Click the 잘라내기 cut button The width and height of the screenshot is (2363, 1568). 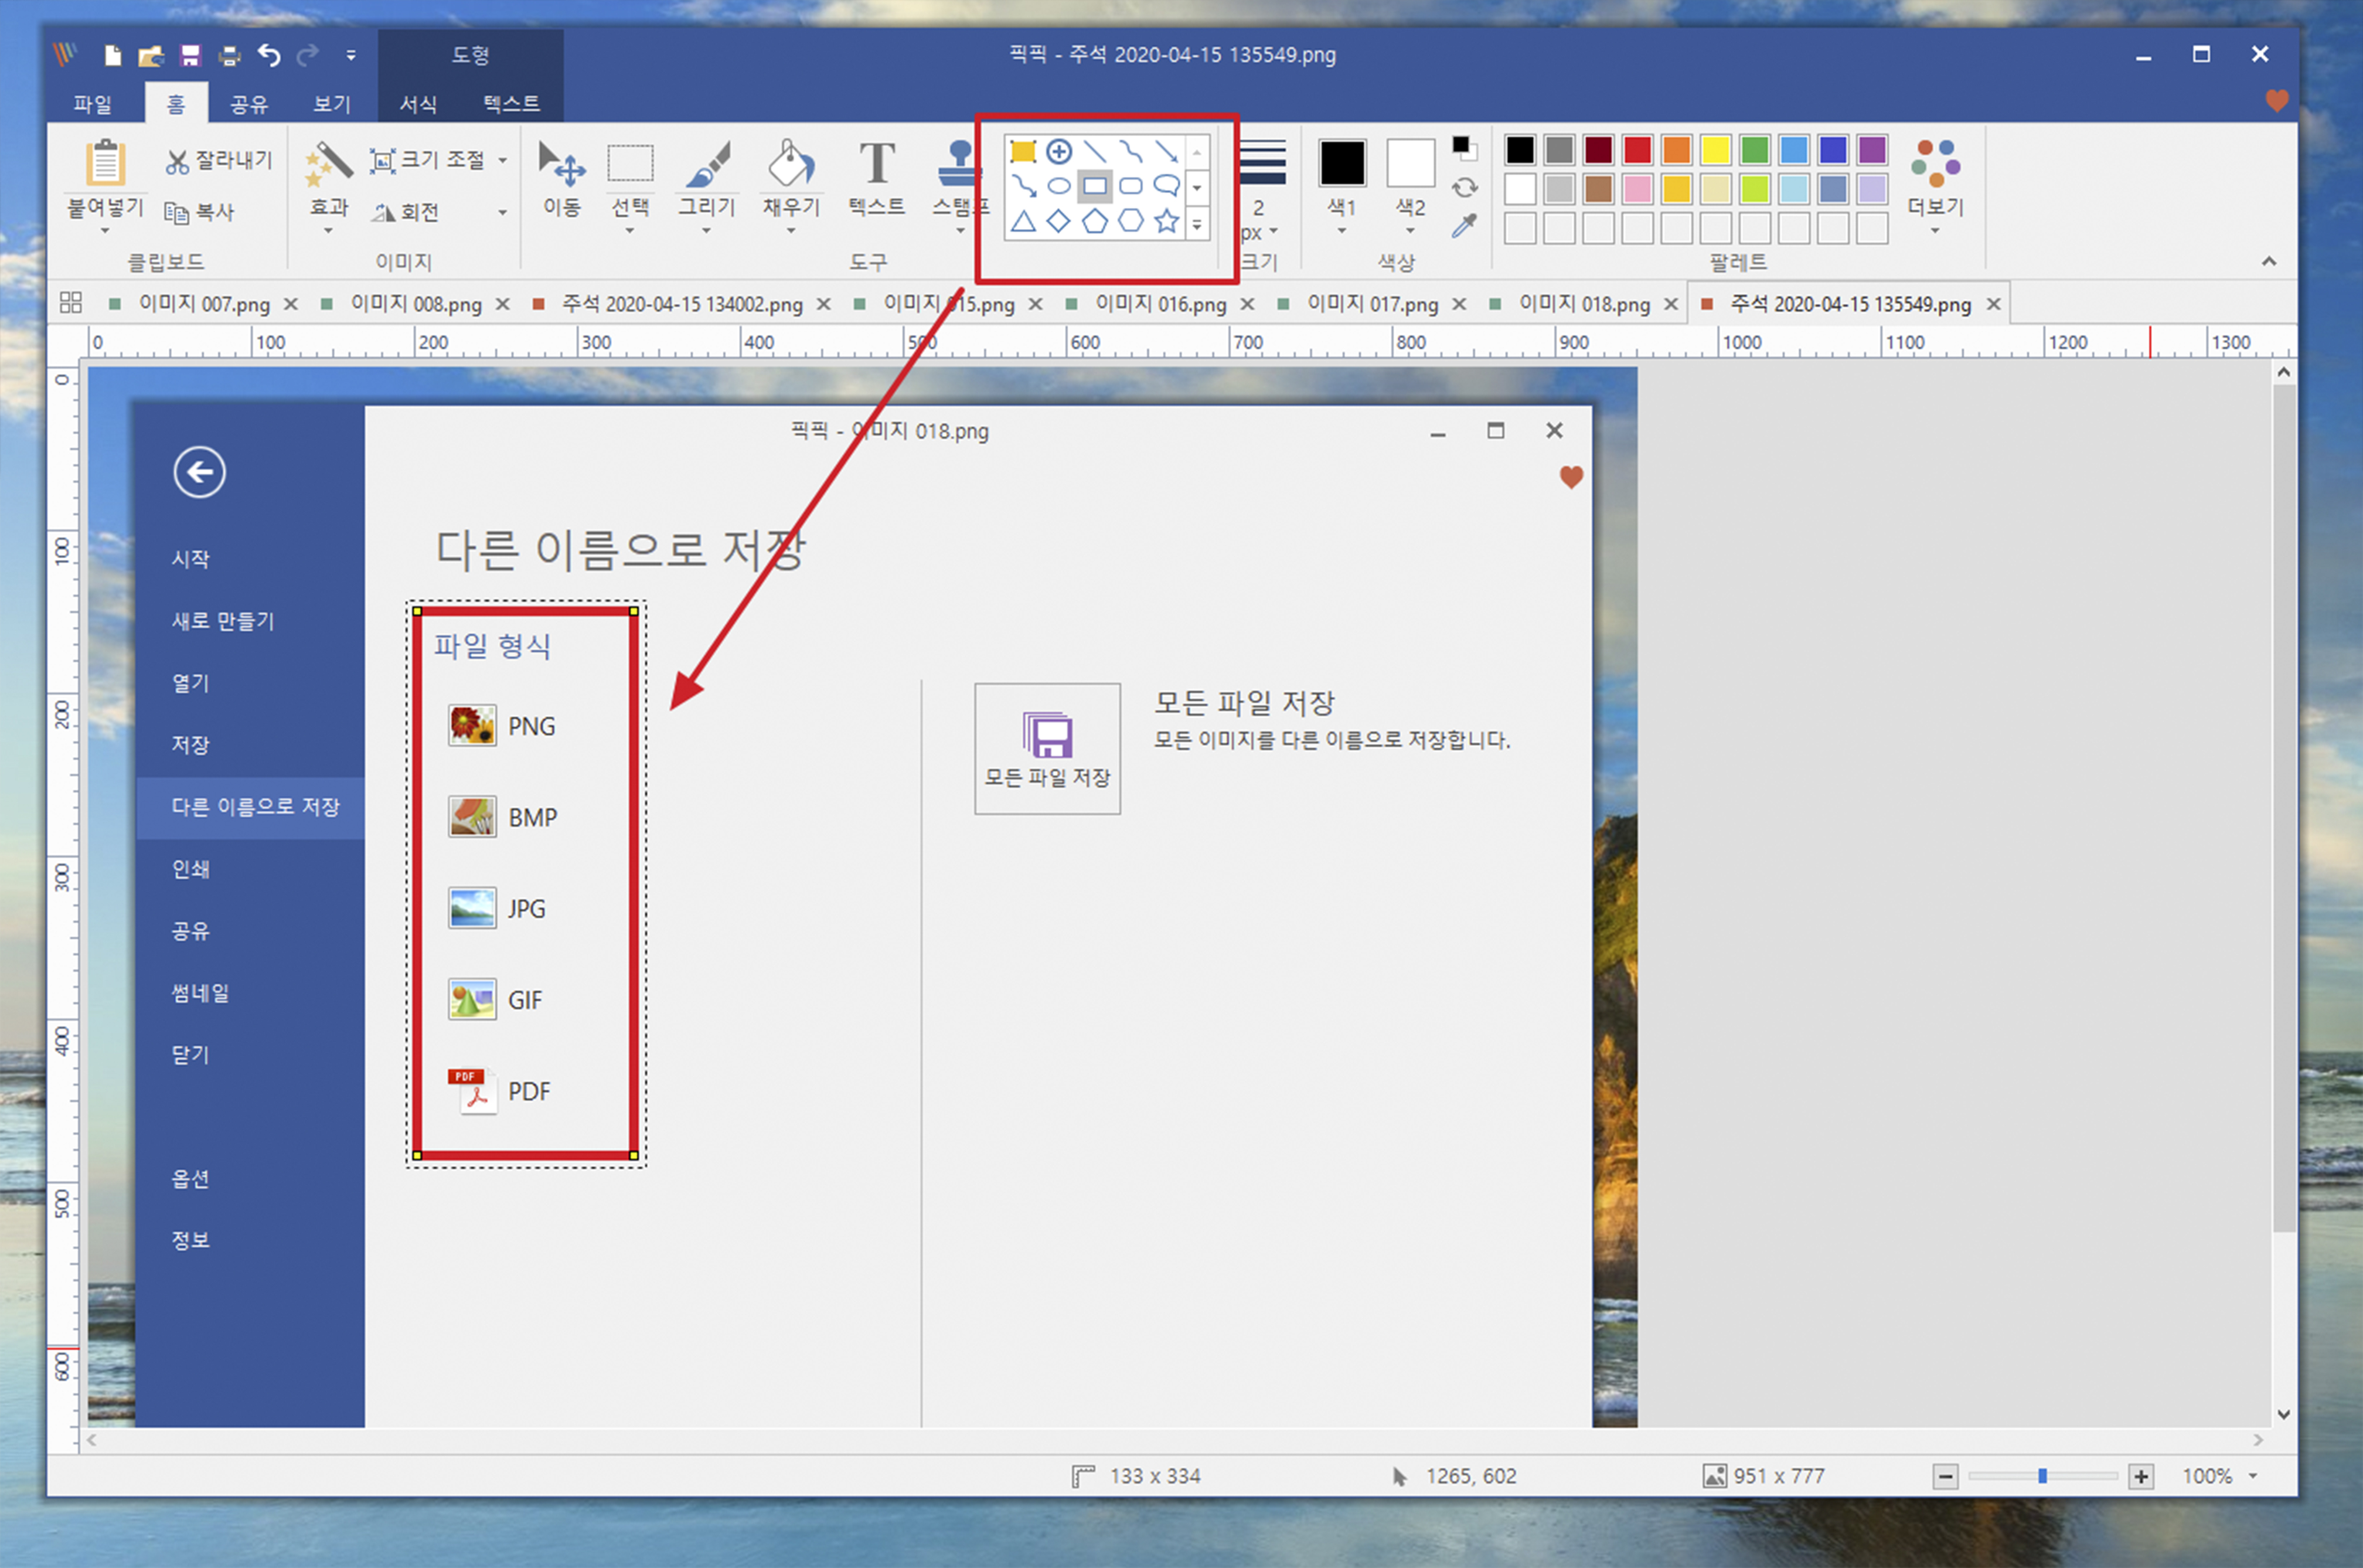point(219,160)
